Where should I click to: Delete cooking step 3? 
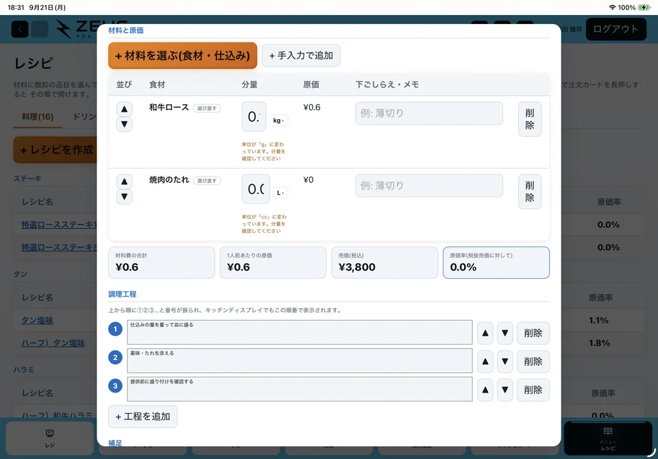pos(533,390)
